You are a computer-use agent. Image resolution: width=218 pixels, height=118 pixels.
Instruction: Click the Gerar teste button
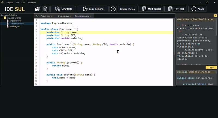tap(63, 9)
